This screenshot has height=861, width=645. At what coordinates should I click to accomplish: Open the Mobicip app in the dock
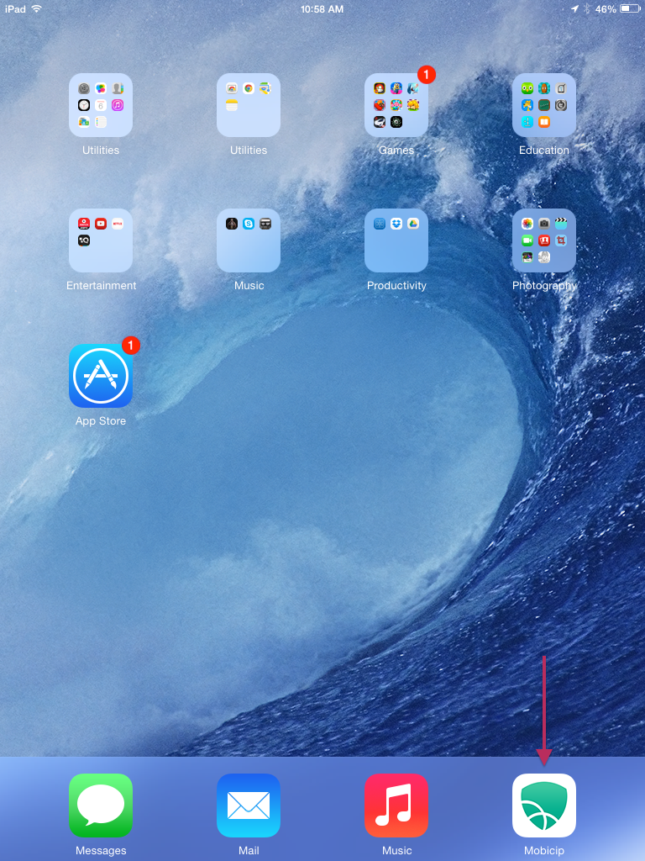(x=543, y=806)
